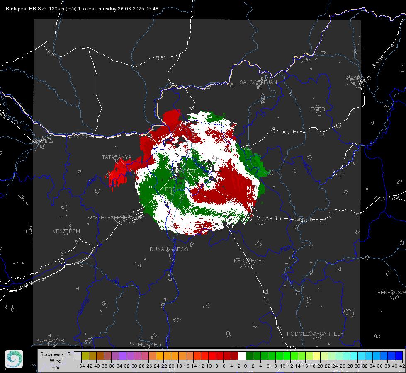Click the SZÉKESFEHÉRVÁR city label
The image size is (406, 373).
(x=119, y=218)
